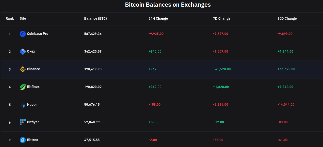Open the Binance exchange page
This screenshot has height=147, width=323.
tap(33, 69)
